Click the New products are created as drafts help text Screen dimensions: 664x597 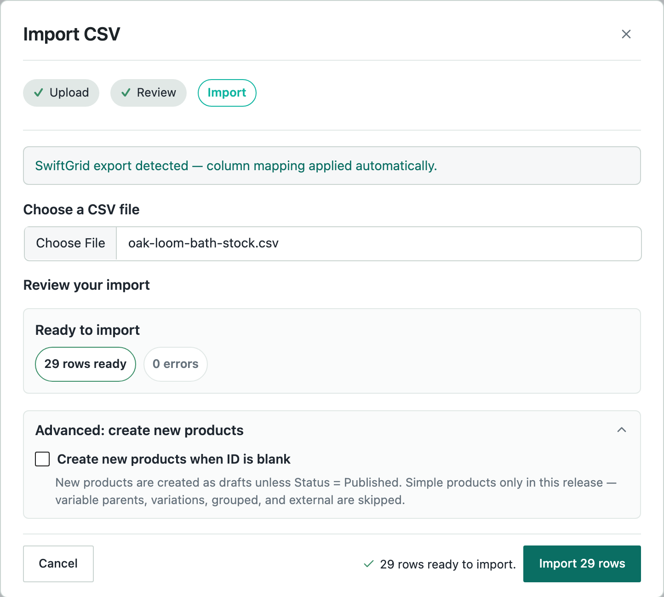point(336,491)
